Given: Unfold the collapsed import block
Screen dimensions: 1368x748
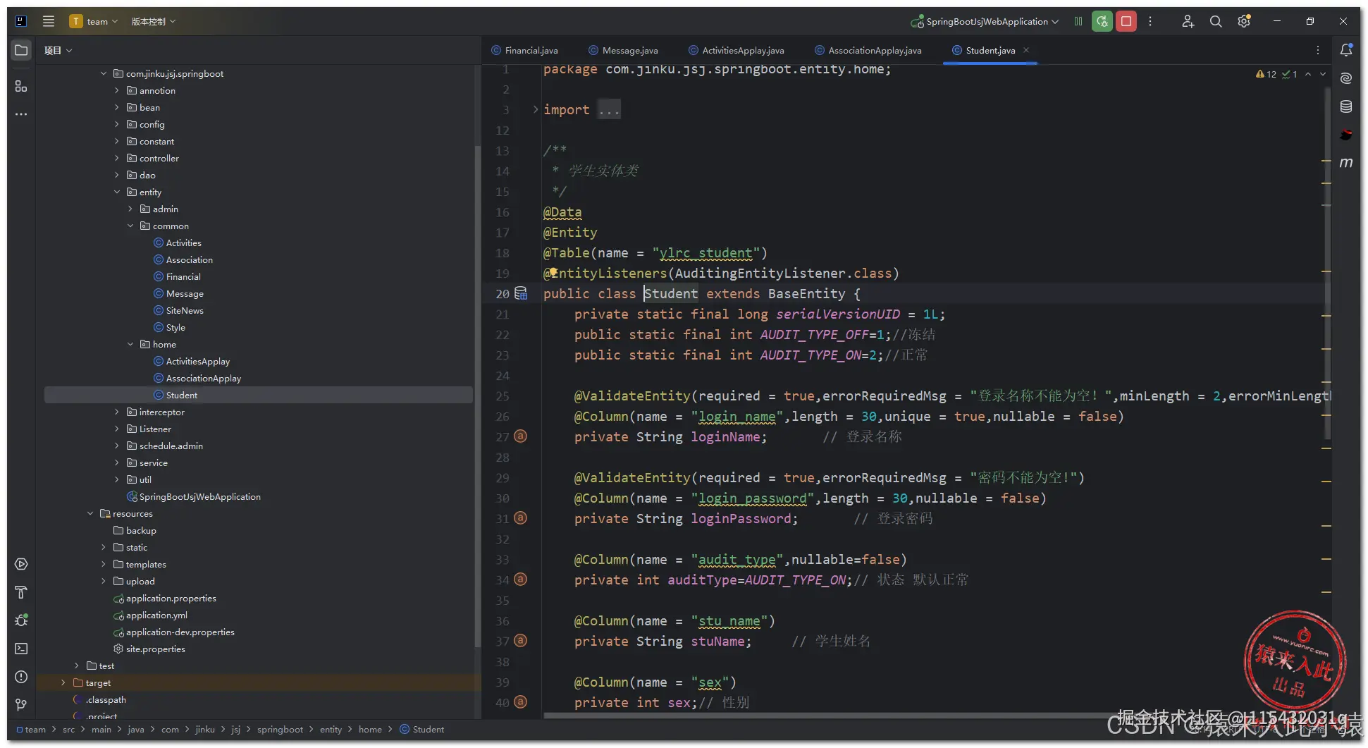Looking at the screenshot, I should (535, 109).
